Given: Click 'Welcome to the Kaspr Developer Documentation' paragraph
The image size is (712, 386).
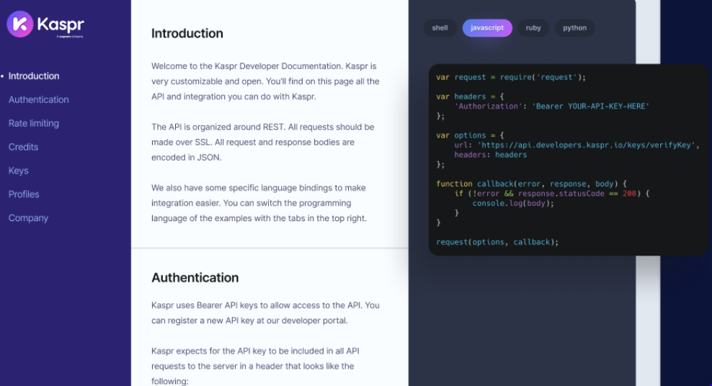Looking at the screenshot, I should 265,81.
